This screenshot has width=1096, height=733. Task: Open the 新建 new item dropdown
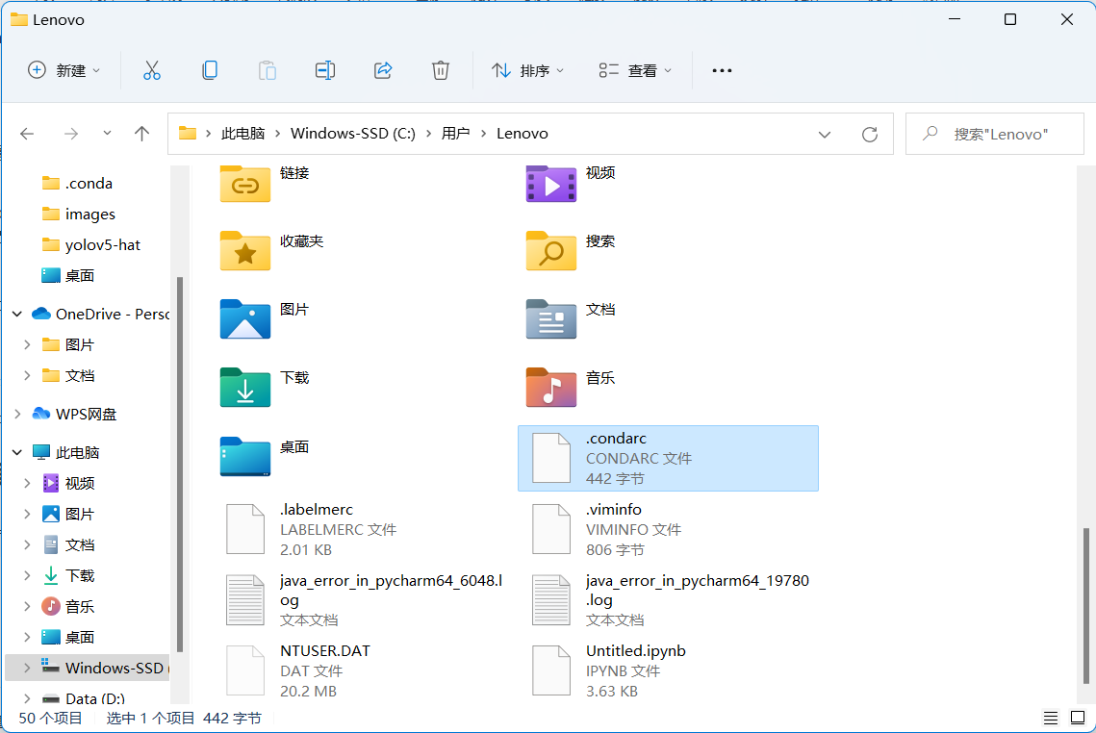64,70
